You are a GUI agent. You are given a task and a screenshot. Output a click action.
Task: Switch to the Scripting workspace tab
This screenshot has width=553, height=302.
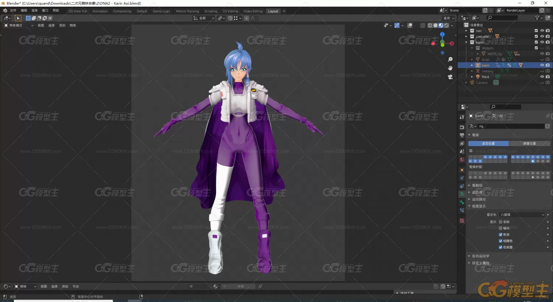[x=211, y=11]
